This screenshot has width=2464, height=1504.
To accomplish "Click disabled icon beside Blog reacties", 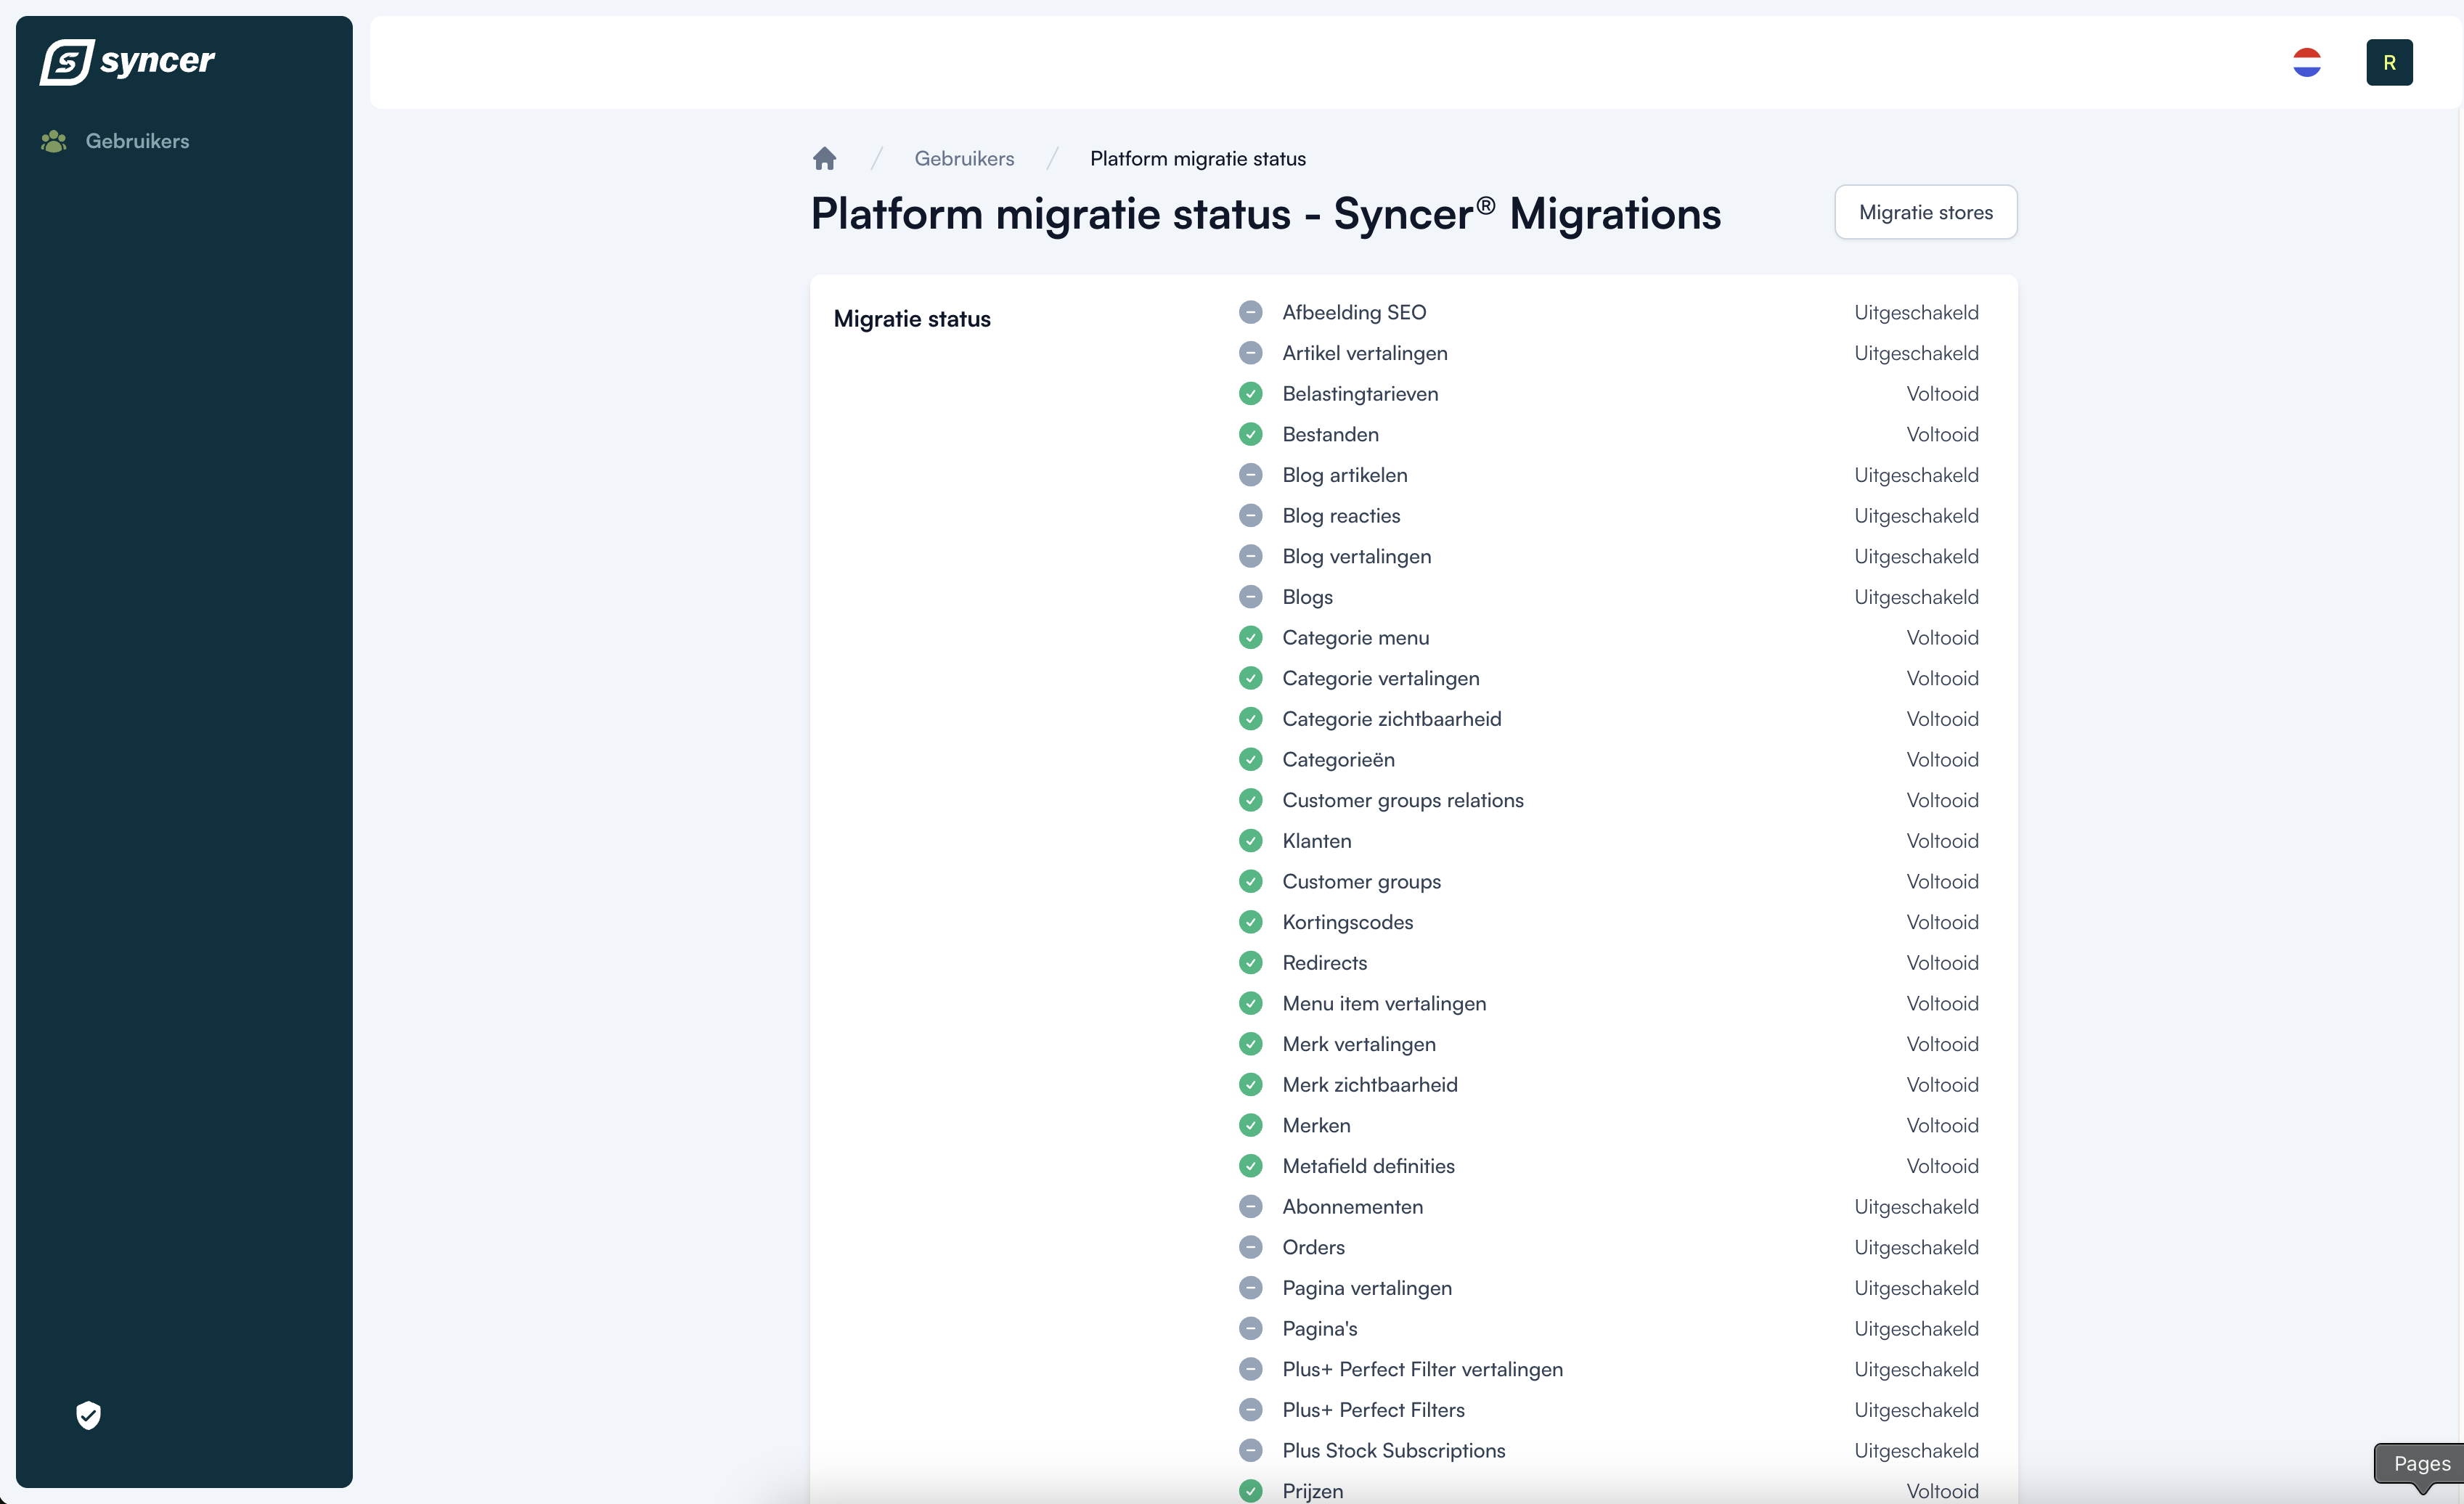I will pyautogui.click(x=1250, y=515).
